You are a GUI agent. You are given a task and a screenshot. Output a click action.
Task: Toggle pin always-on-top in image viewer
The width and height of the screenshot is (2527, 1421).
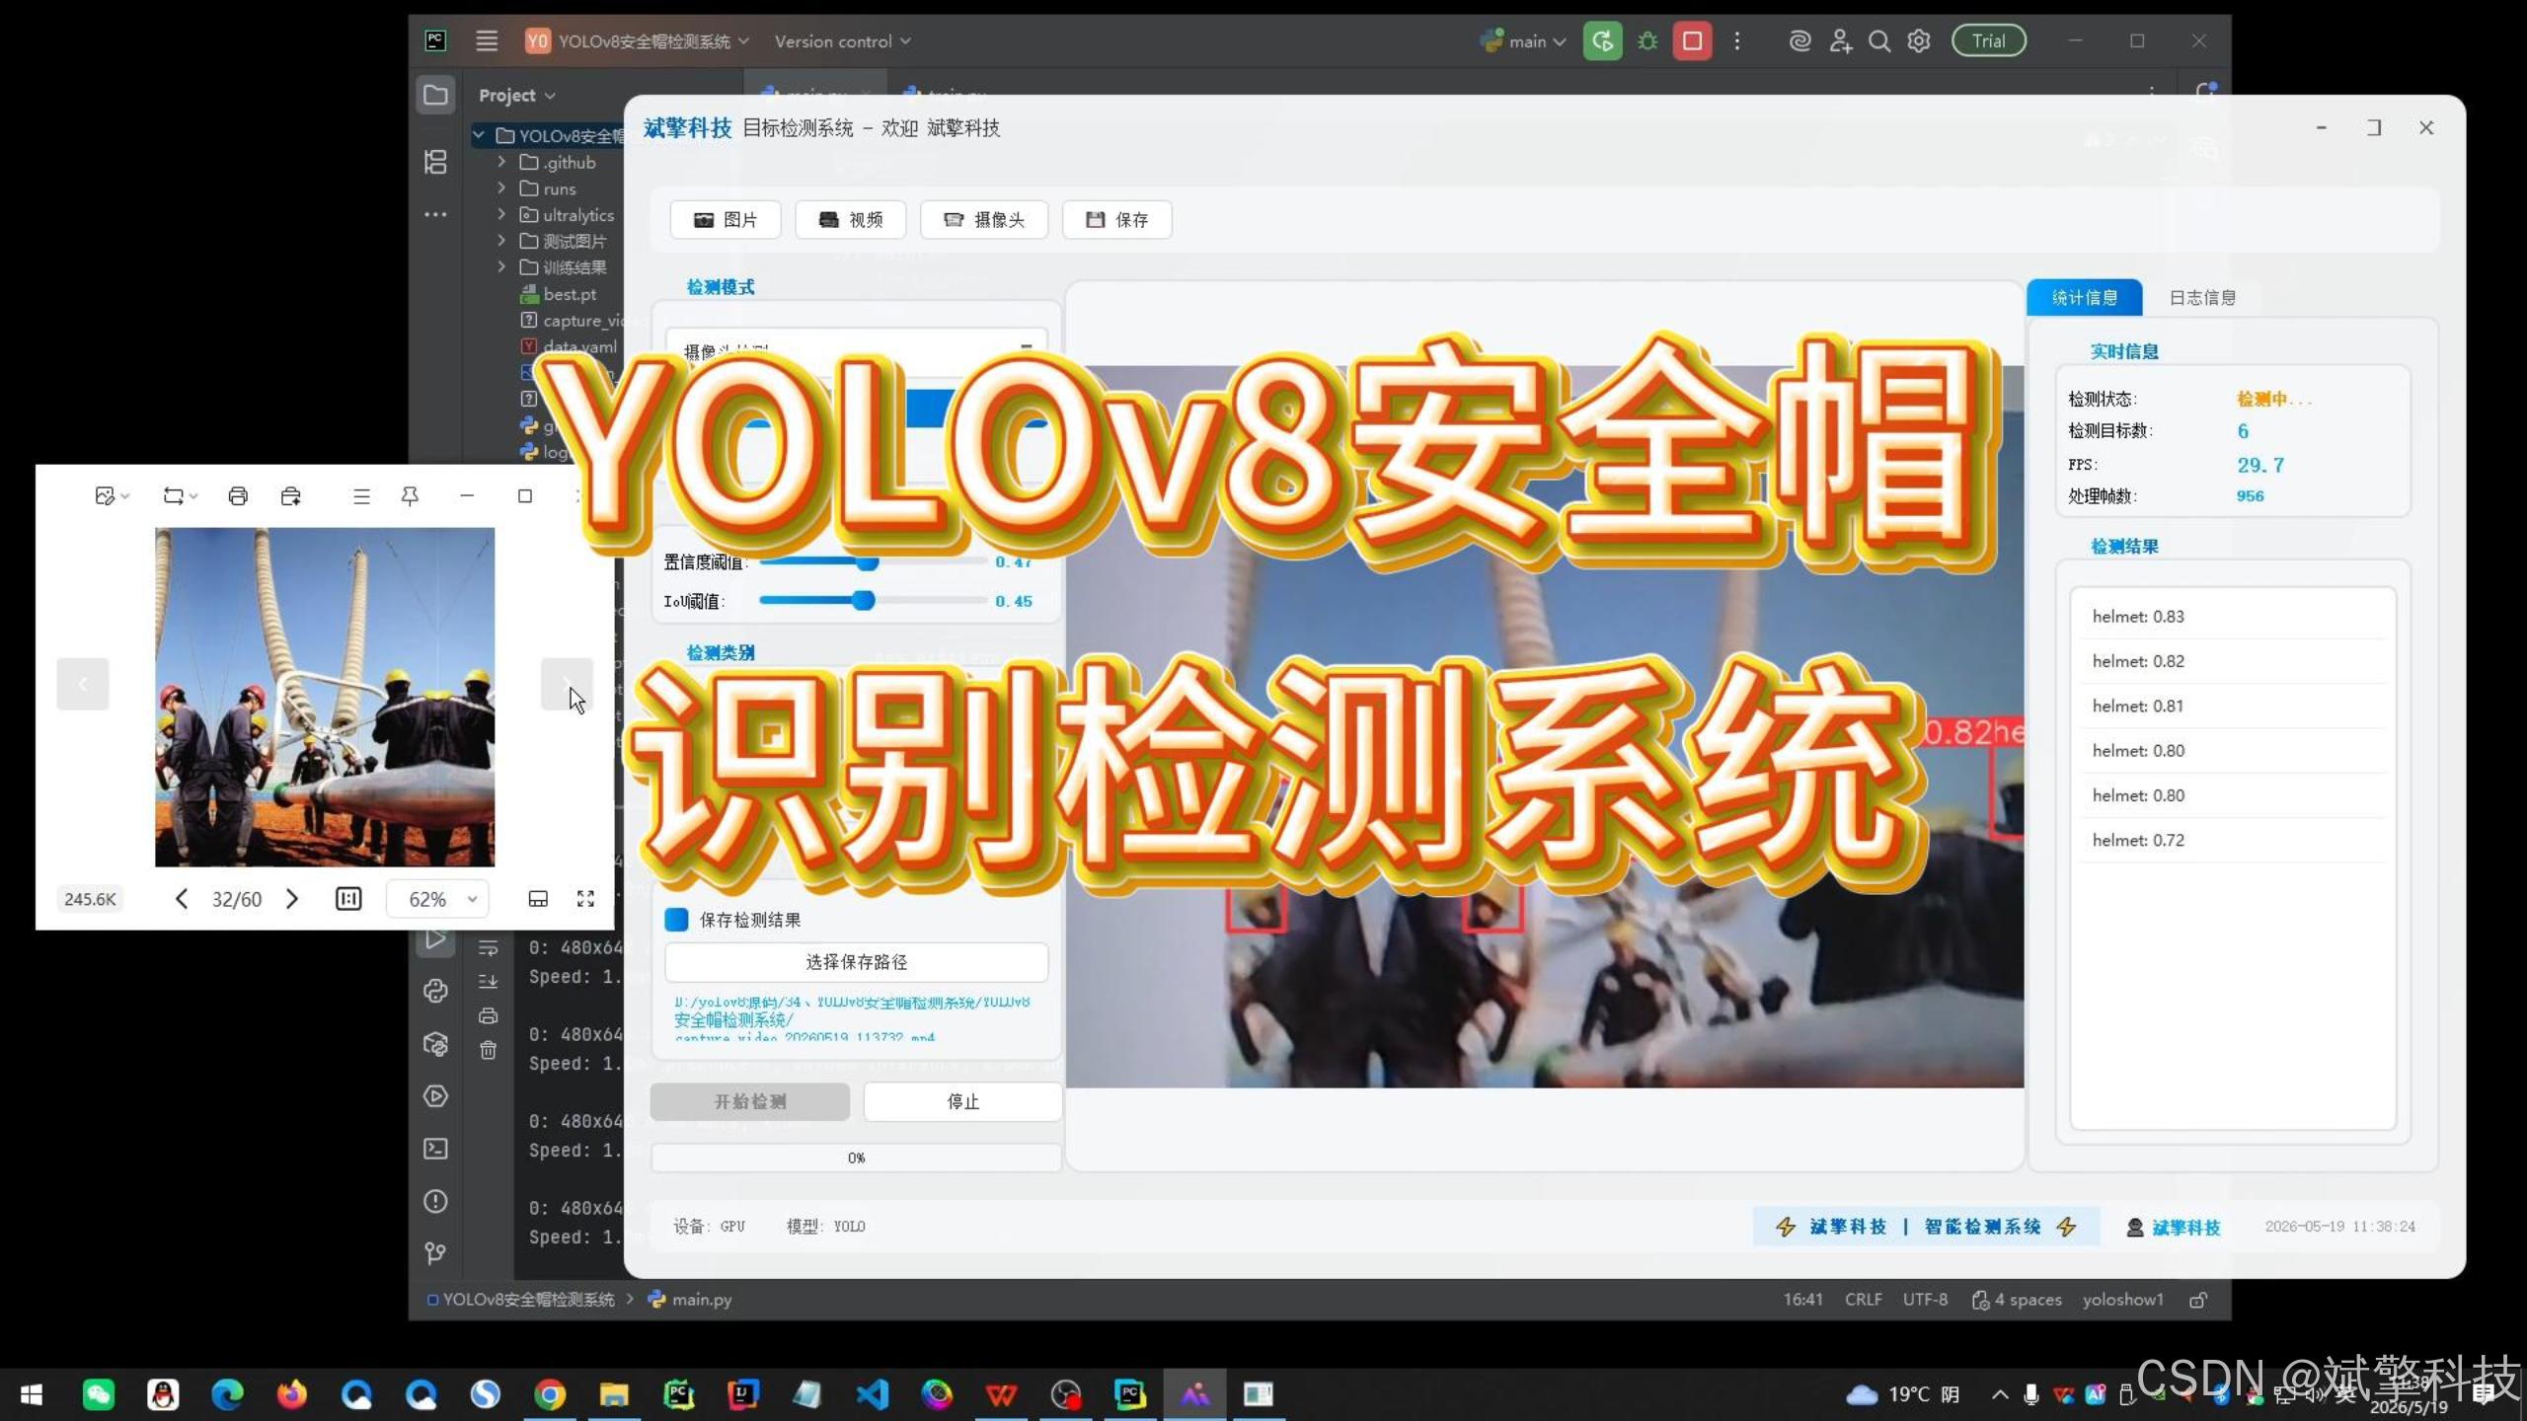click(410, 496)
